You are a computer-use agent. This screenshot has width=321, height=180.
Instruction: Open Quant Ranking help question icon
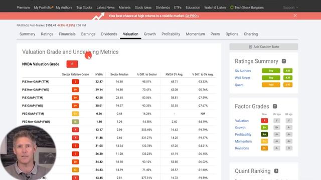[276, 171]
